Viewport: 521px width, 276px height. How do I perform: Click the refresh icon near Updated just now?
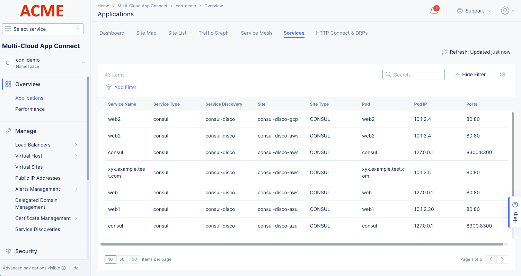444,52
